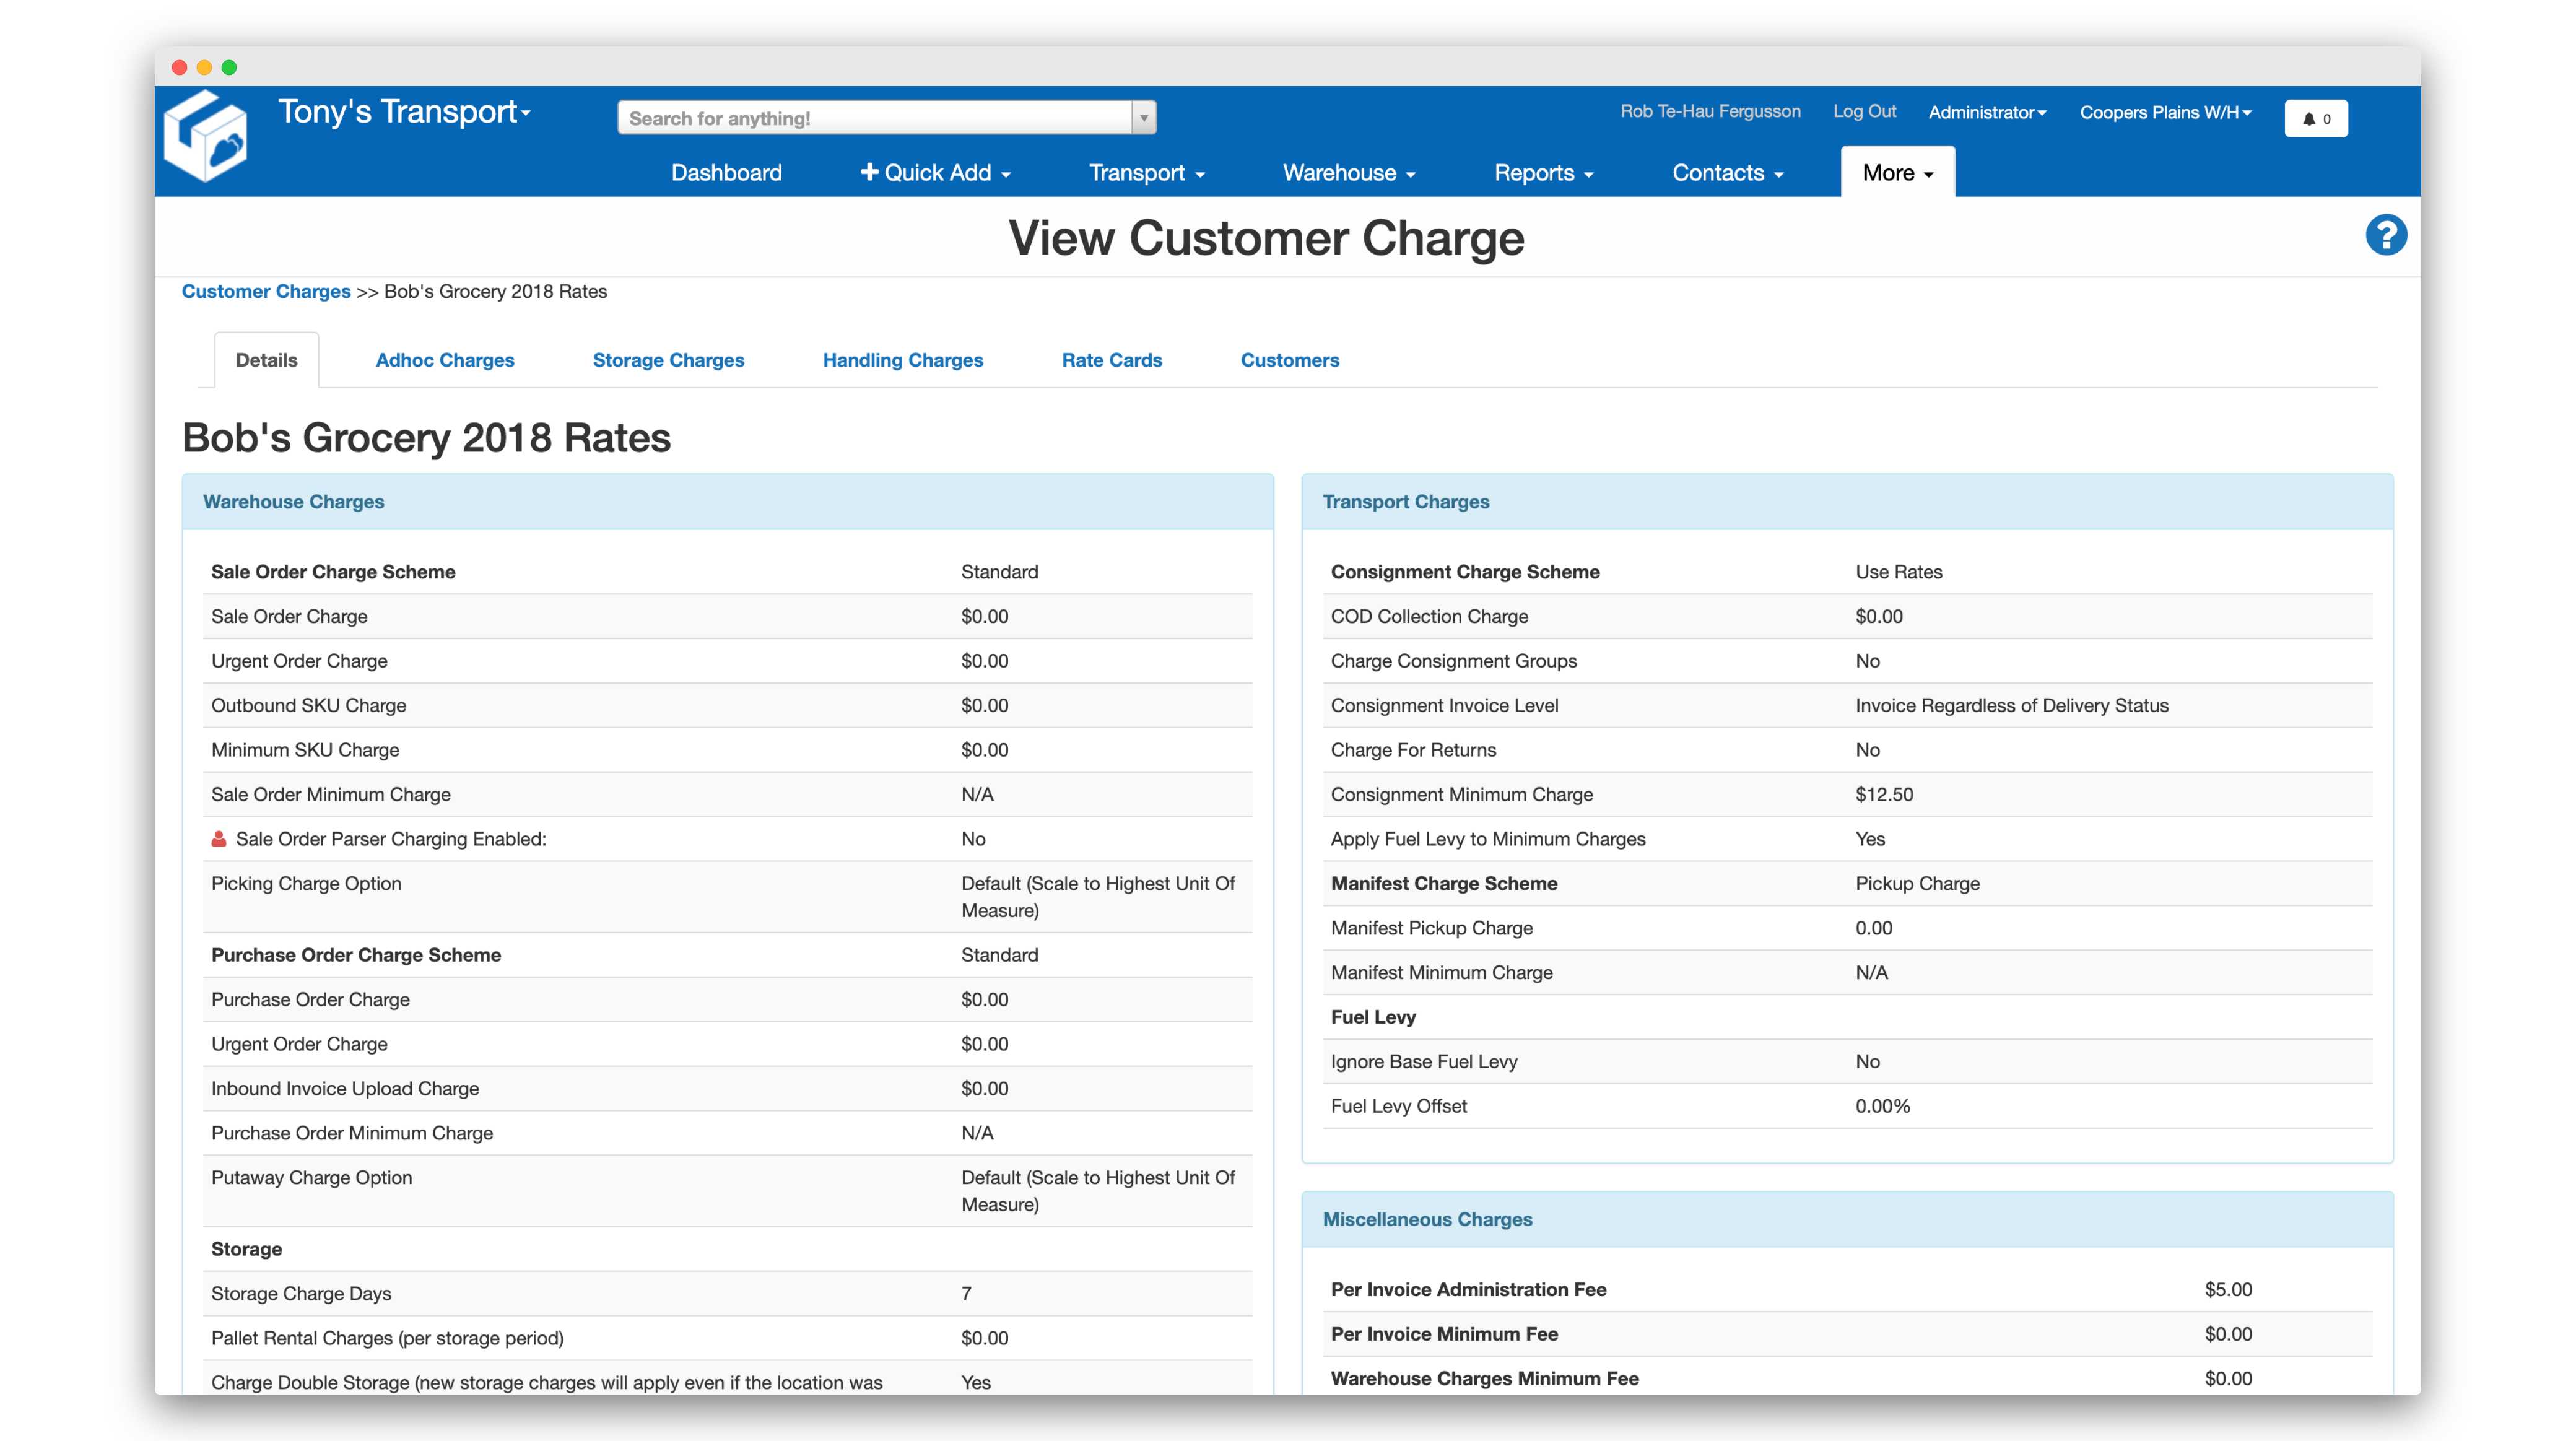Go to Dashboard
The width and height of the screenshot is (2576, 1441).
pos(726,173)
